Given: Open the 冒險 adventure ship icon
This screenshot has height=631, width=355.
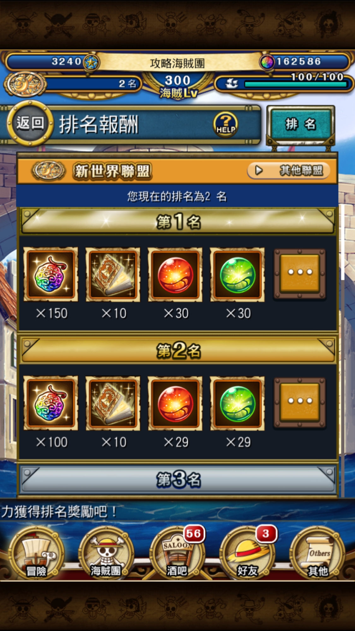Looking at the screenshot, I should point(36,554).
